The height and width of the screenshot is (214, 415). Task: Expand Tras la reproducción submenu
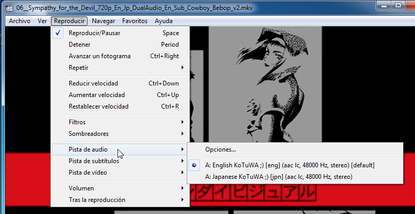121,200
